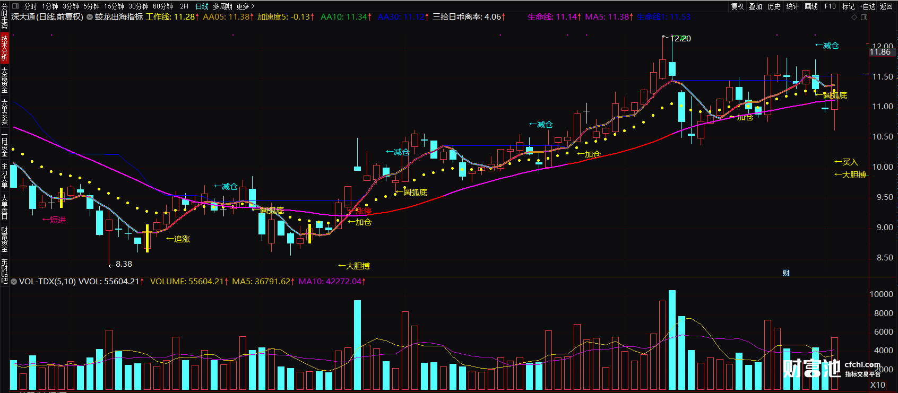
Task: Click the AA05: 11.38 readout
Action: tap(229, 17)
